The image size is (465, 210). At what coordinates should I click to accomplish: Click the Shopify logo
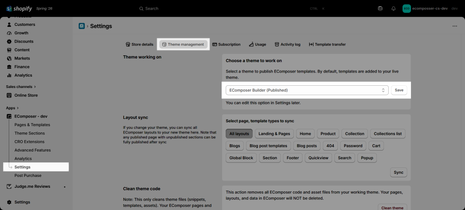19,9
